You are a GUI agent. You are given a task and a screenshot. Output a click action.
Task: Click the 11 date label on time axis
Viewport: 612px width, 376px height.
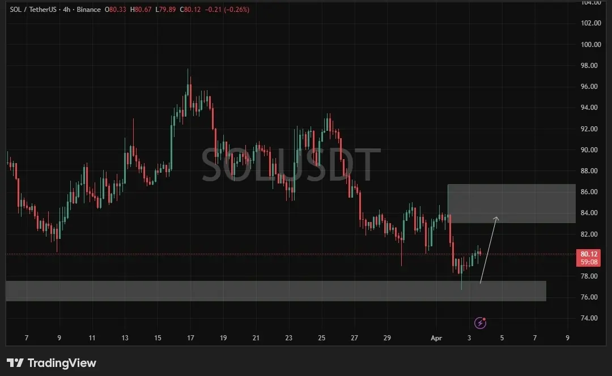tap(92, 337)
